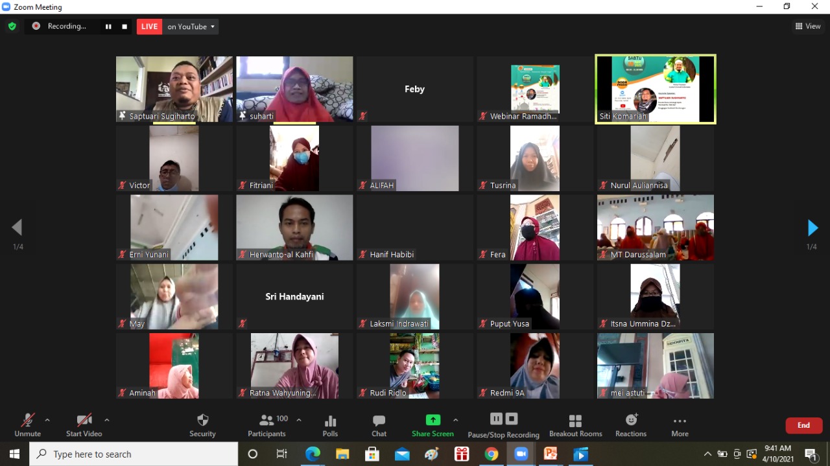The width and height of the screenshot is (830, 466).
Task: Open the Chat panel
Action: 379,425
